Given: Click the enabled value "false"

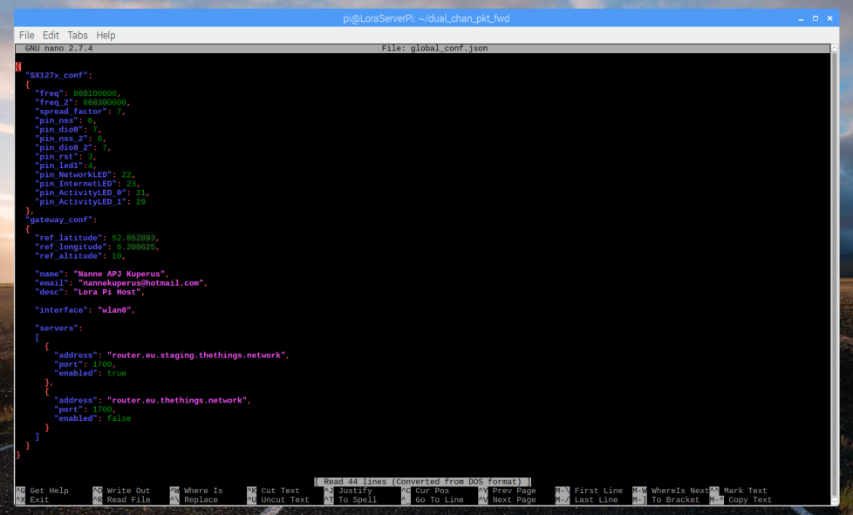Looking at the screenshot, I should 119,418.
